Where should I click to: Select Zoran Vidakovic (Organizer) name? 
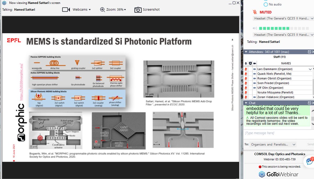point(276,97)
